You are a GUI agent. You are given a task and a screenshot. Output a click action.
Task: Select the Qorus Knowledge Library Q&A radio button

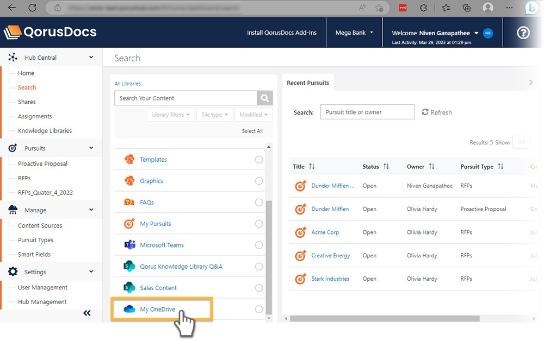click(x=259, y=267)
